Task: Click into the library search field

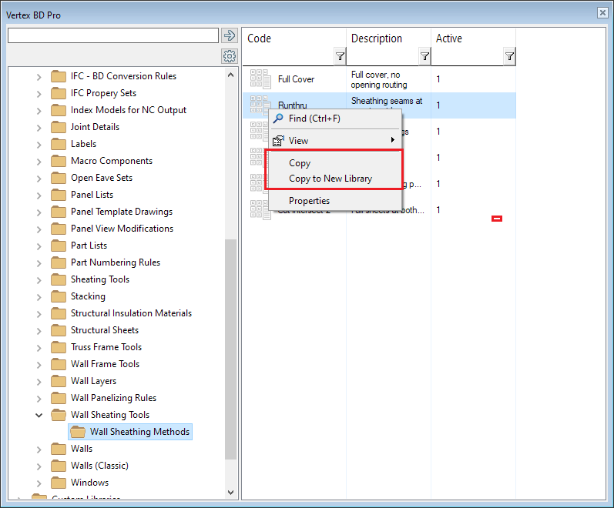Action: (112, 35)
